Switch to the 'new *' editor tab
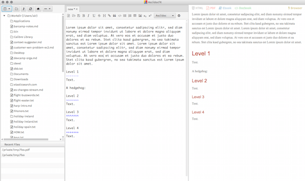 (x=71, y=9)
